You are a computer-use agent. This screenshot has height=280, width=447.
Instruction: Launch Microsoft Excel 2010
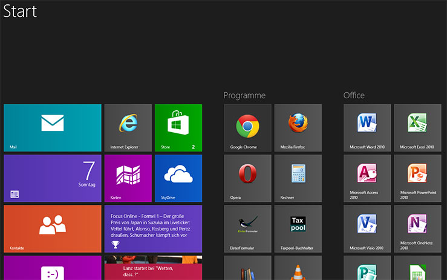click(x=417, y=128)
